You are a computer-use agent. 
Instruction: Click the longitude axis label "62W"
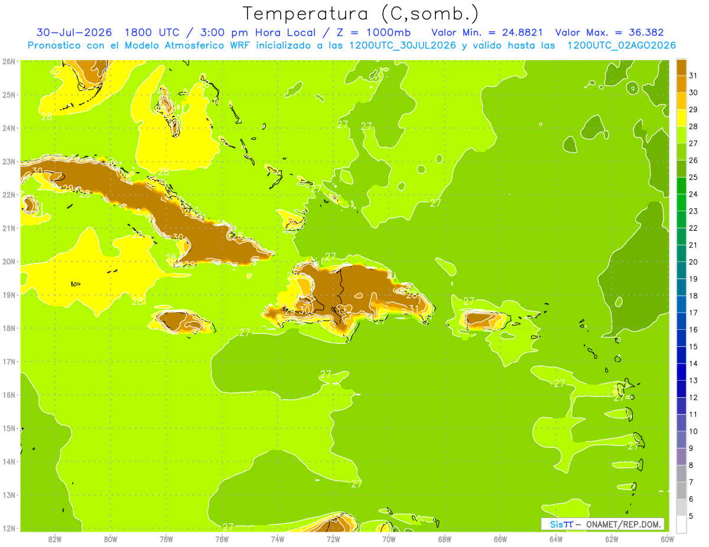click(x=612, y=539)
